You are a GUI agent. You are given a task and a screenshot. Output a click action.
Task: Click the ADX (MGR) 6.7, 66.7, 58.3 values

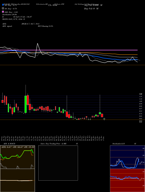30,24
